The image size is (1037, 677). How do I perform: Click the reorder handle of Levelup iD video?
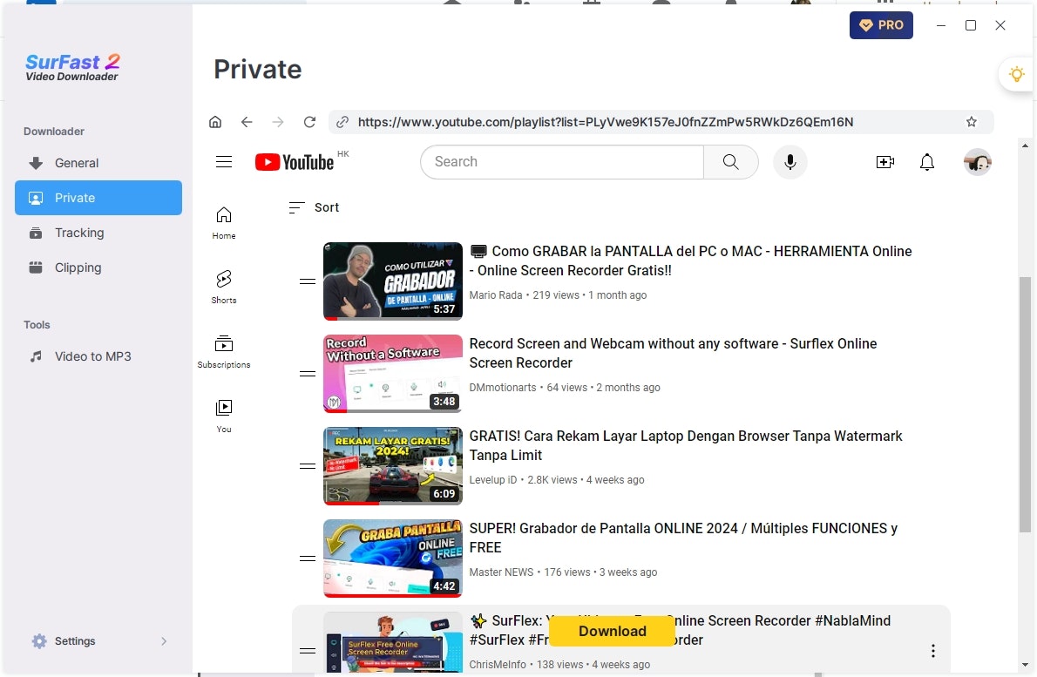(308, 466)
